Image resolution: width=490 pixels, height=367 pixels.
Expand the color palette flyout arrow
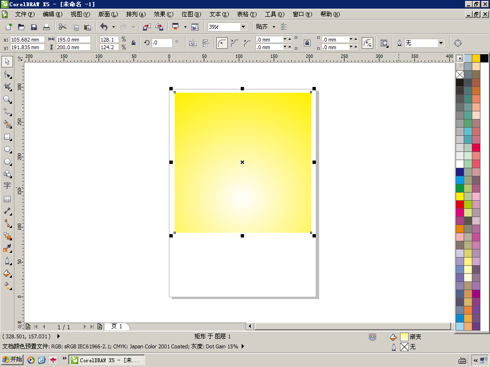click(x=460, y=58)
